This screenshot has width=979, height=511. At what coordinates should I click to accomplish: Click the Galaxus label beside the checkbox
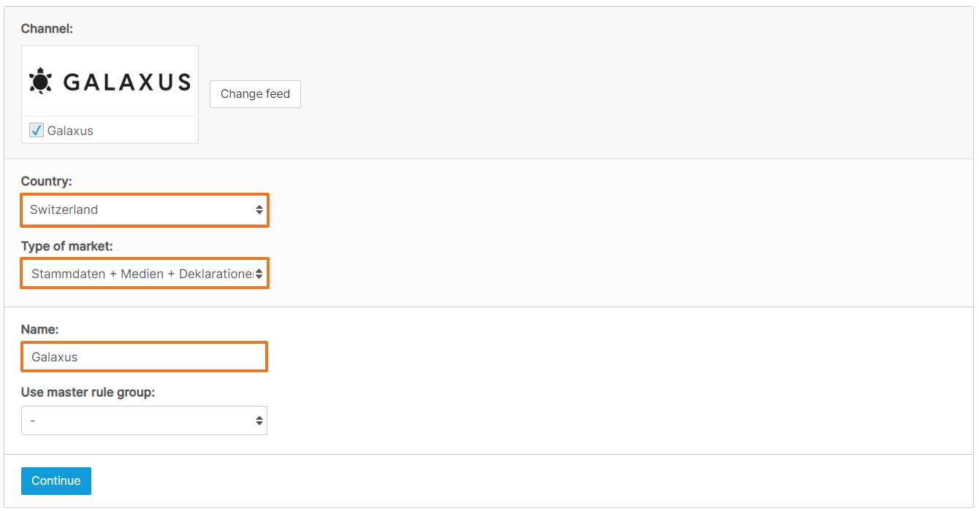click(70, 131)
